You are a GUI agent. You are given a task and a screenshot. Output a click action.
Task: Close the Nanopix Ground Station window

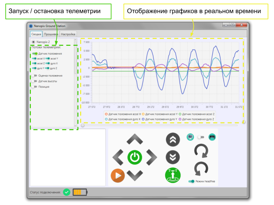coord(241,25)
